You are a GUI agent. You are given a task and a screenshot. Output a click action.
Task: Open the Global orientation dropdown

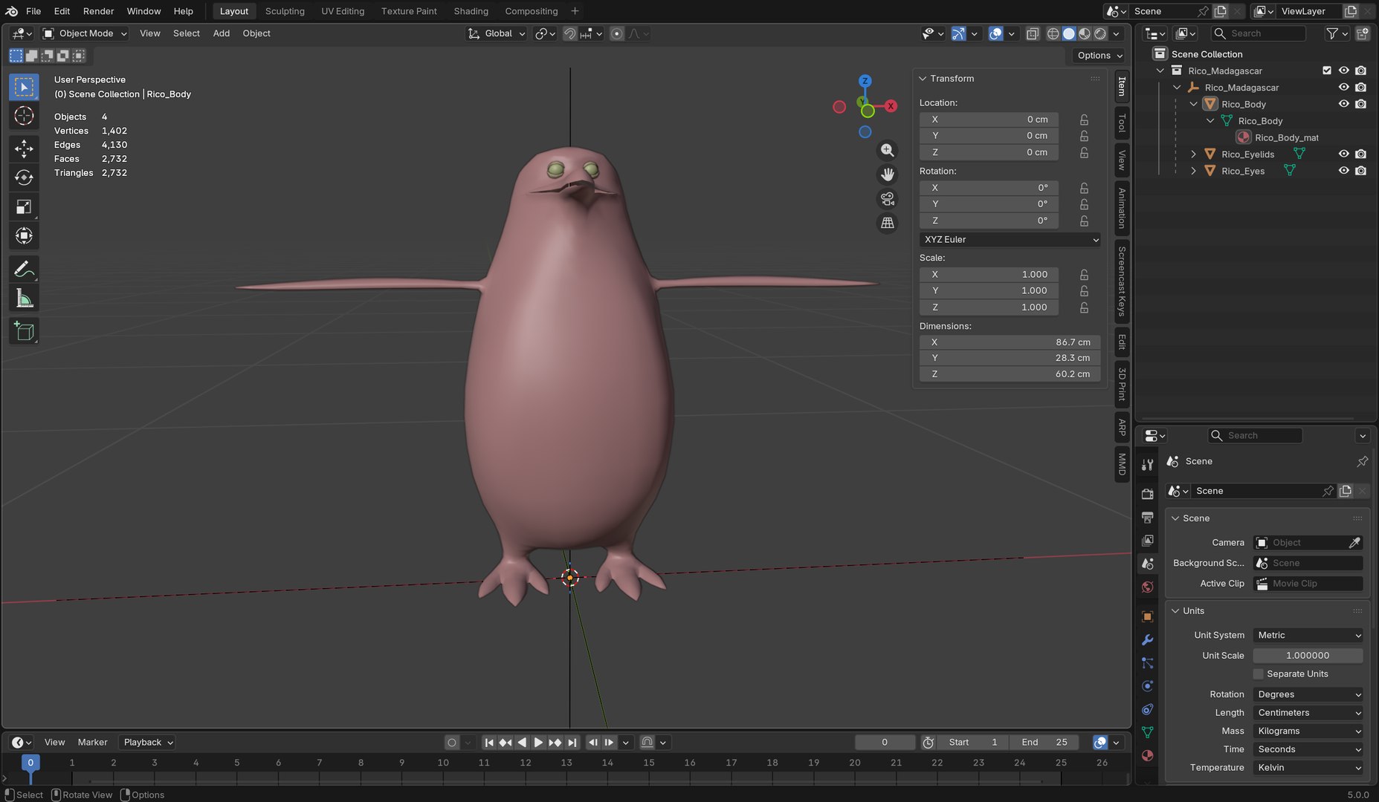pos(496,33)
